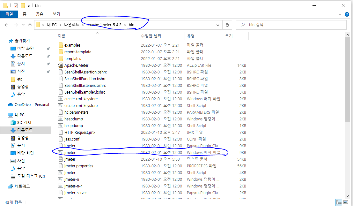Click the file list scroll down arrow
This screenshot has height=206, width=353.
(348, 196)
